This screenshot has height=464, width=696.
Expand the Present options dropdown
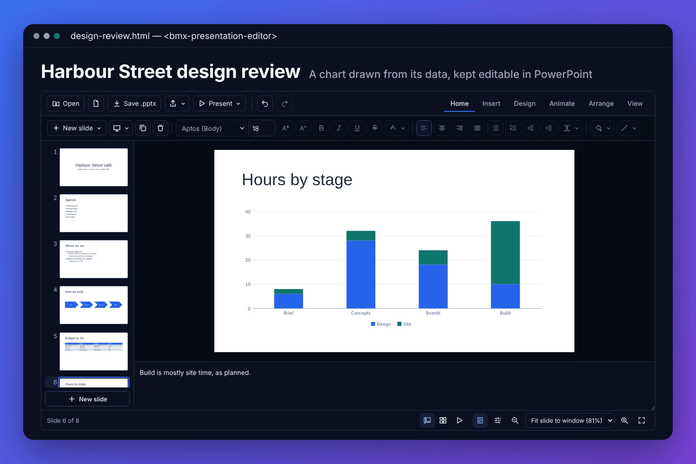pos(220,103)
